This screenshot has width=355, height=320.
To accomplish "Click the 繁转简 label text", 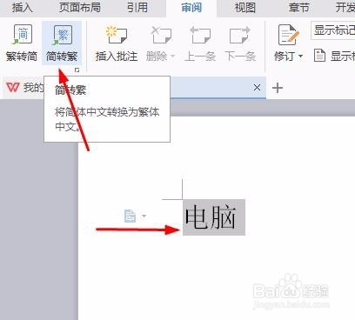I will tap(22, 57).
